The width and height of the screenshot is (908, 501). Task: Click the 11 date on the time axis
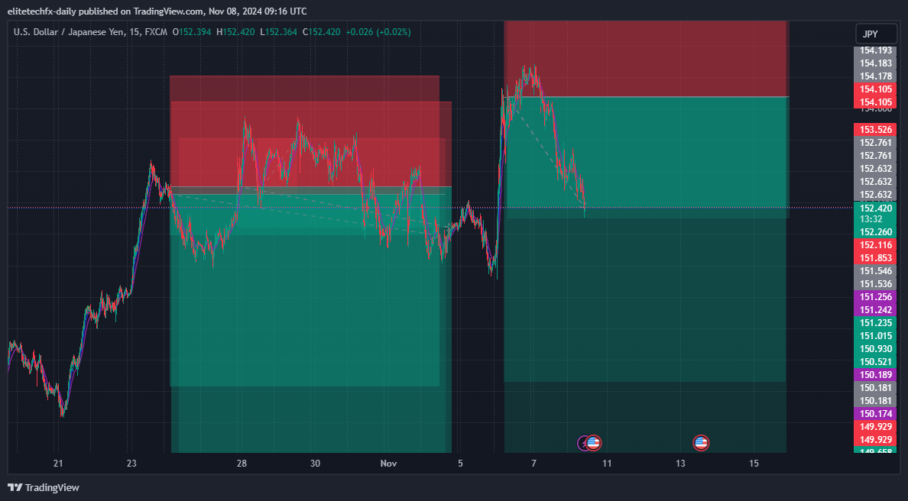pos(607,464)
